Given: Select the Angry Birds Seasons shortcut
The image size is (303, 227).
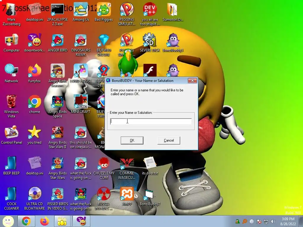Looking at the screenshot, I should click(x=58, y=75).
